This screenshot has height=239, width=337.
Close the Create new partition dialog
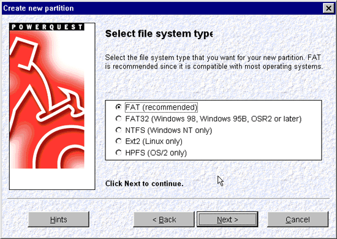pos(328,8)
